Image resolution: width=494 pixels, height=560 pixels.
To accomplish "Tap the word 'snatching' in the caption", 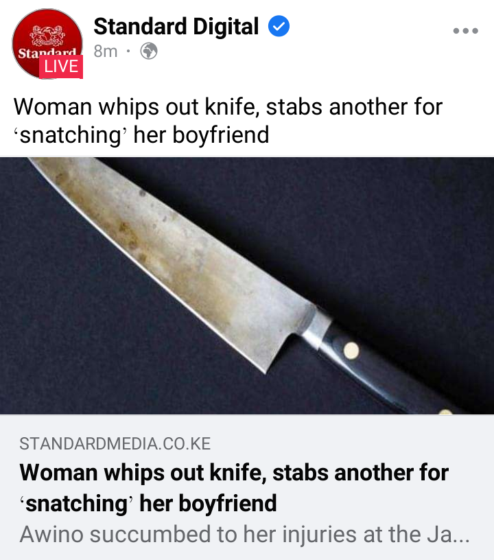I will tap(70, 135).
